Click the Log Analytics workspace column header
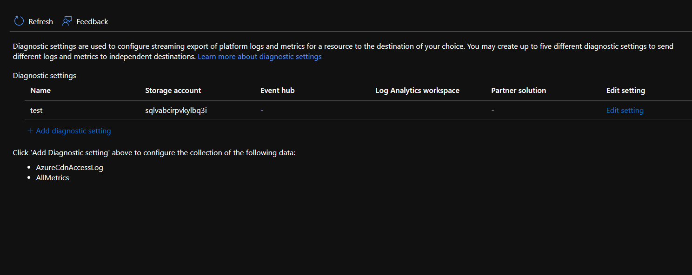Screen dimensions: 692x275 417,91
